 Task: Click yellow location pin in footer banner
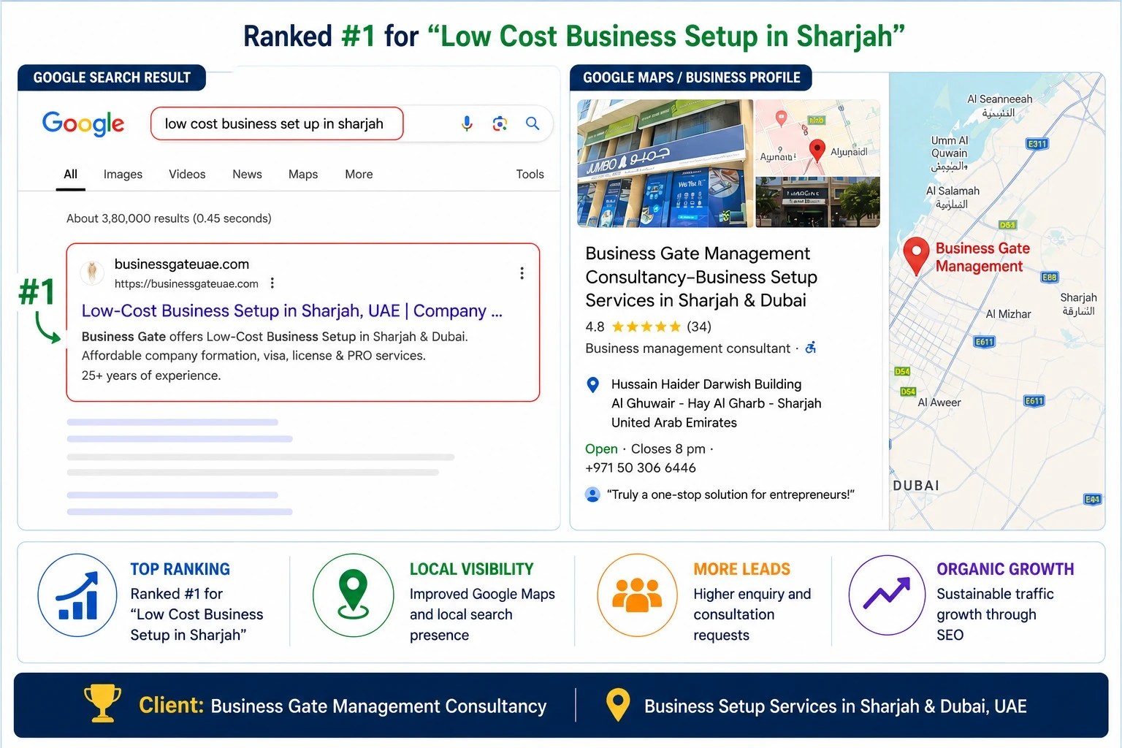point(618,705)
